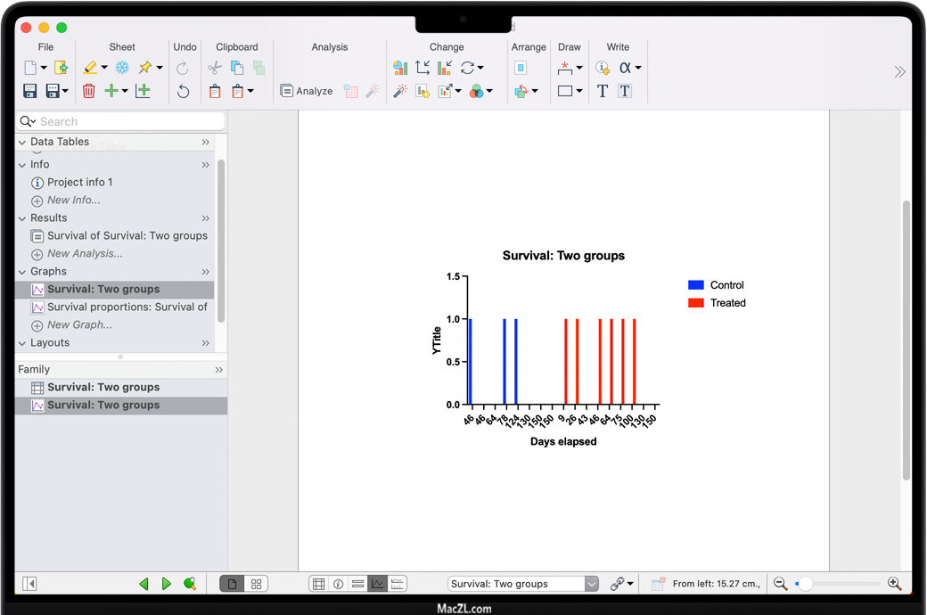Collapse the Results section
927x615 pixels.
pos(23,218)
